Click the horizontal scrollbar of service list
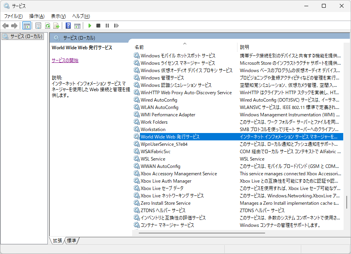The image size is (351, 254). point(202,233)
